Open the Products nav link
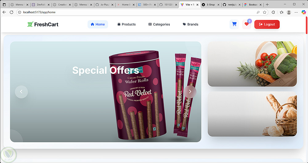Image resolution: width=308 pixels, height=163 pixels. (127, 24)
